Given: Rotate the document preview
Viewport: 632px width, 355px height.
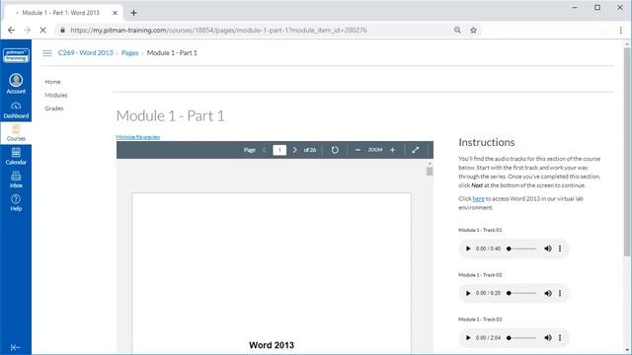Looking at the screenshot, I should tap(335, 150).
